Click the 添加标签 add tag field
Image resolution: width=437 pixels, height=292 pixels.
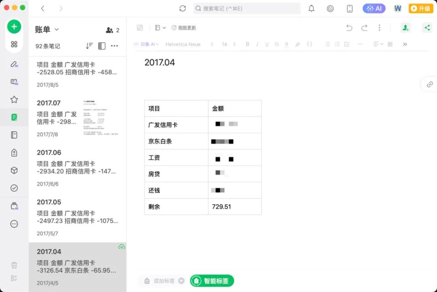tap(164, 281)
